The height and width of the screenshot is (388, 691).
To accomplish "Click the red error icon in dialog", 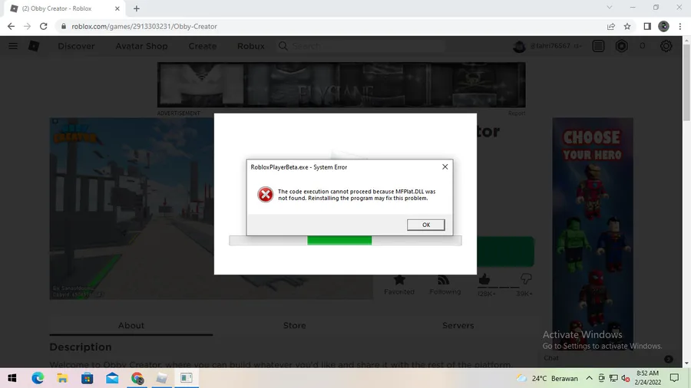I will [x=266, y=195].
